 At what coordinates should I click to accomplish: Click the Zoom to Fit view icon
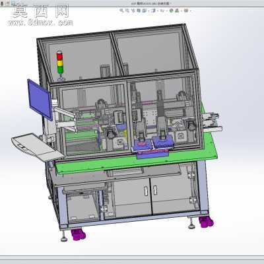[121, 11]
